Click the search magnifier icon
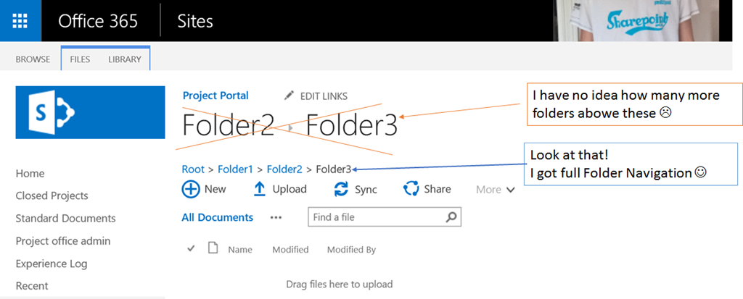 tap(451, 216)
